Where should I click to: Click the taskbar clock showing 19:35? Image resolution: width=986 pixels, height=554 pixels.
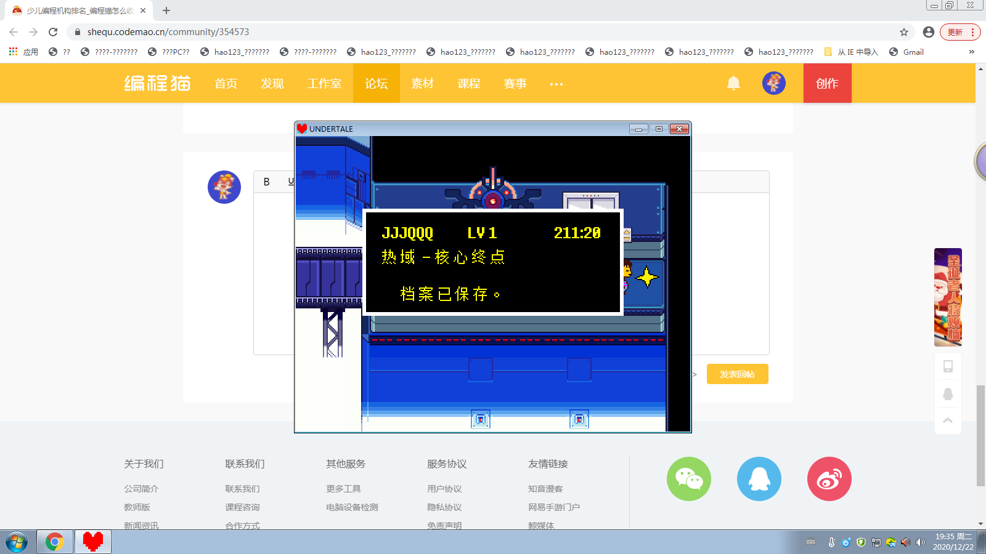point(953,542)
